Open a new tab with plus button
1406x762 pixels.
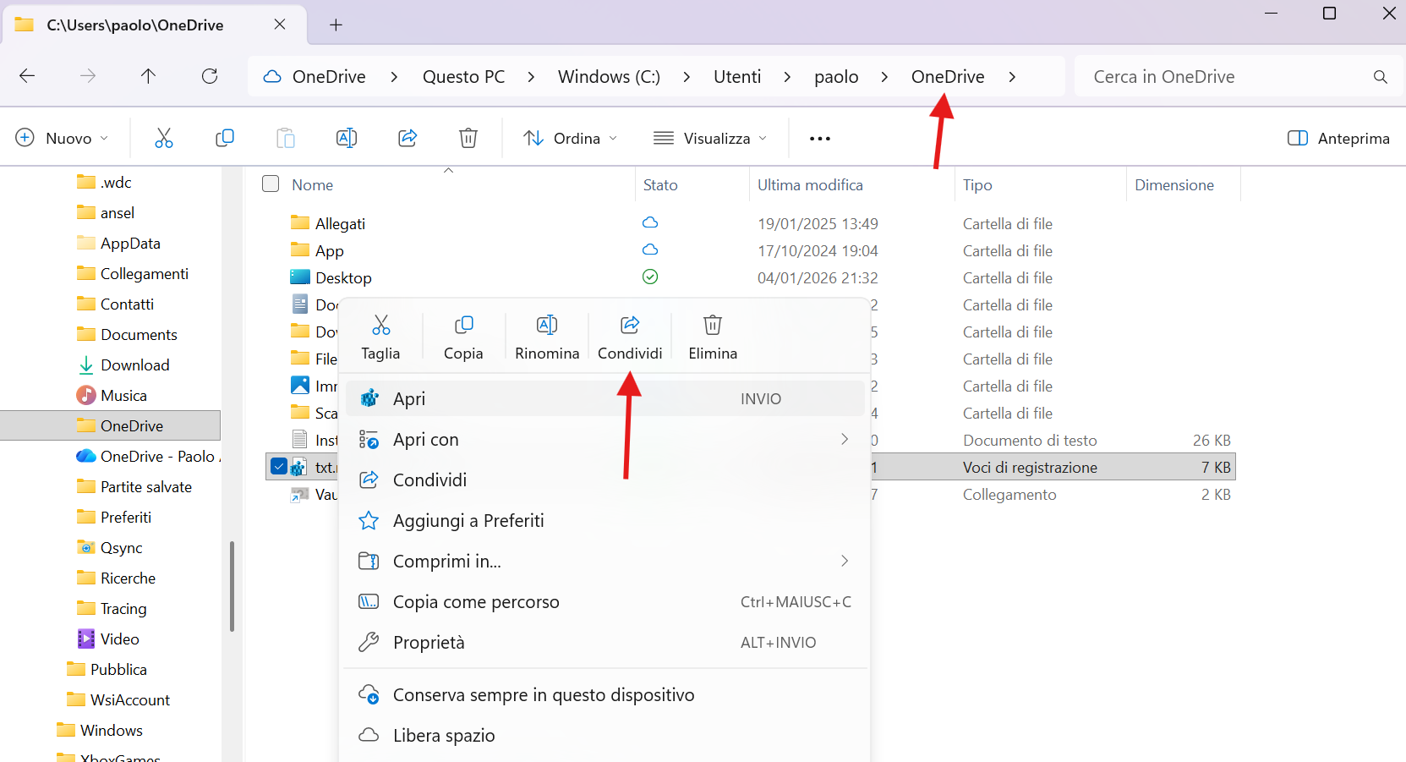pos(336,25)
